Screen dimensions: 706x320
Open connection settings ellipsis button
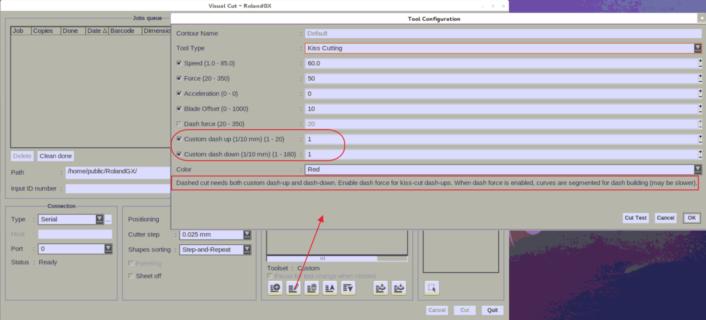pyautogui.click(x=108, y=220)
